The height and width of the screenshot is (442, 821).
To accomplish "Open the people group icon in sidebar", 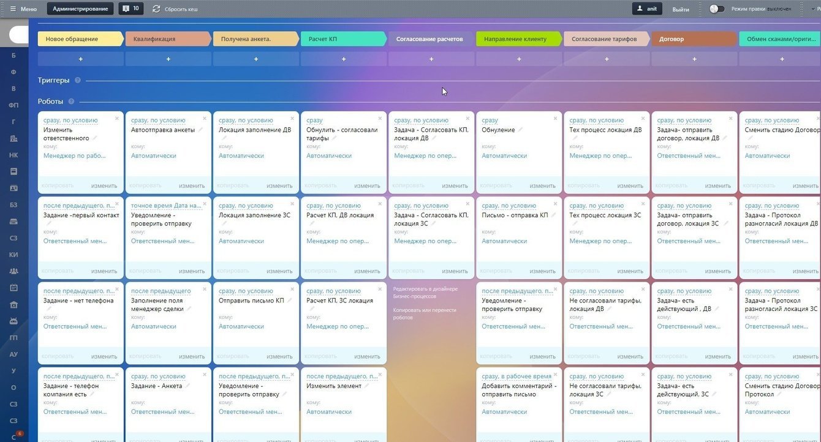I will [13, 271].
